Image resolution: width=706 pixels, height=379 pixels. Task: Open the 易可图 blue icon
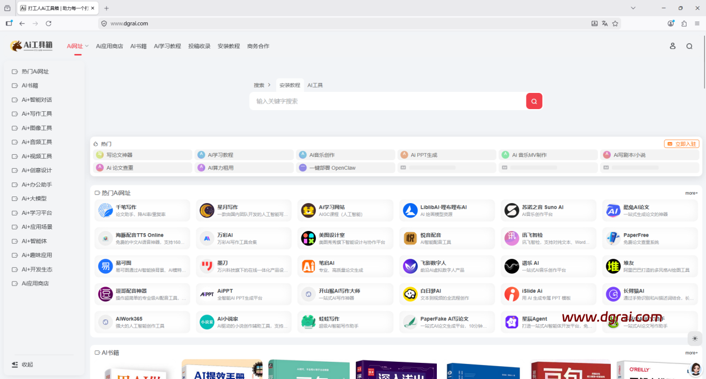coord(105,266)
